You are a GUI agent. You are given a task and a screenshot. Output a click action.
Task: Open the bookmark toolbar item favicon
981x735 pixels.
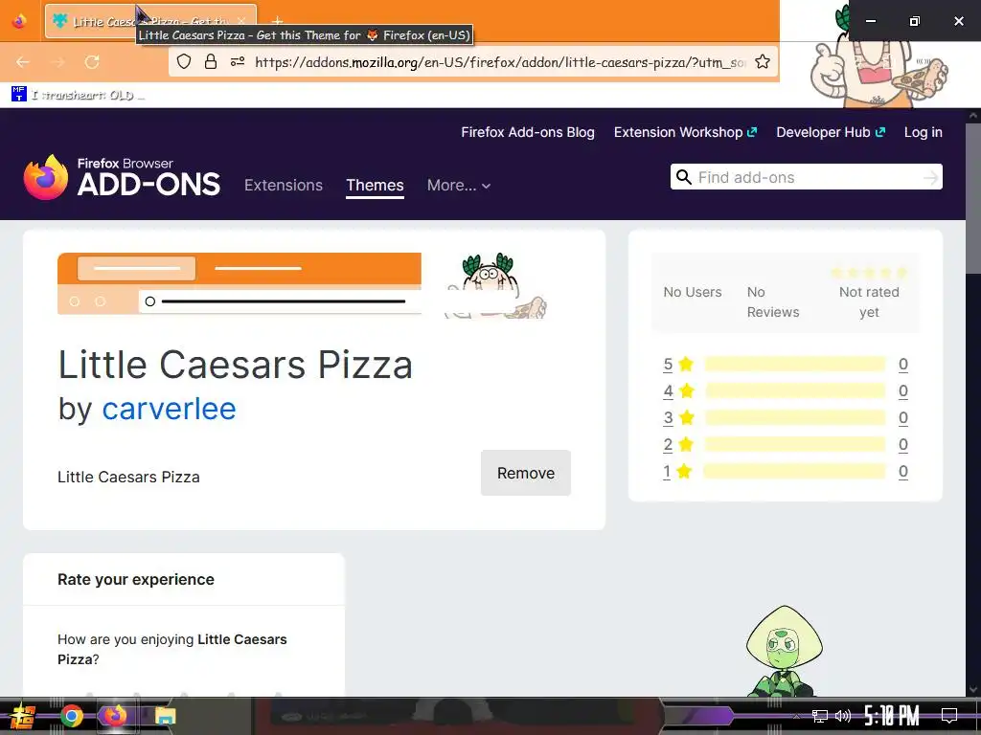tap(19, 95)
